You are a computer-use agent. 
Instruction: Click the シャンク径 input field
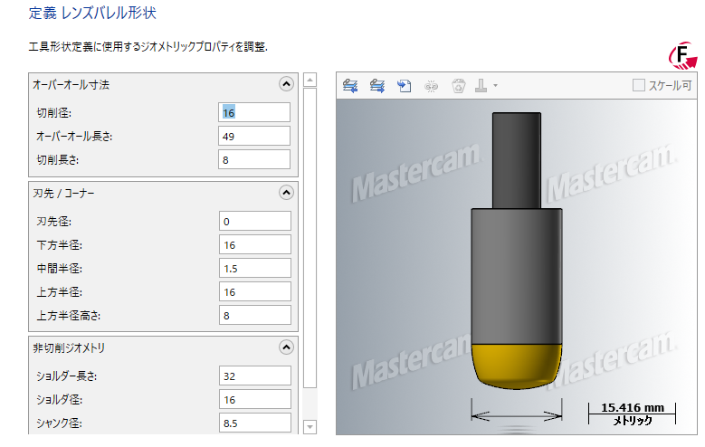[x=255, y=423]
